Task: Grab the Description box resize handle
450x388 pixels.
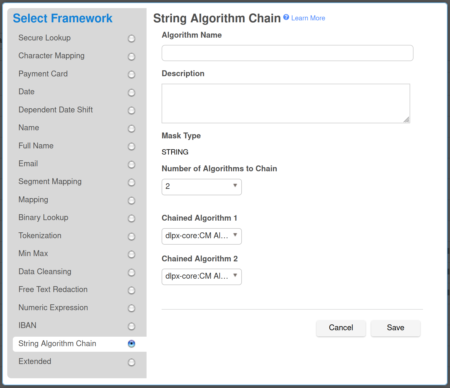Action: click(x=407, y=120)
